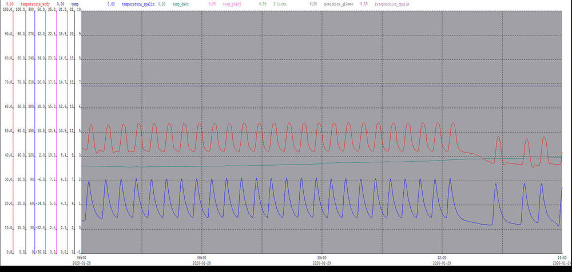
Task: Select the temperatura_spalin legend entry
Action: click(137, 4)
